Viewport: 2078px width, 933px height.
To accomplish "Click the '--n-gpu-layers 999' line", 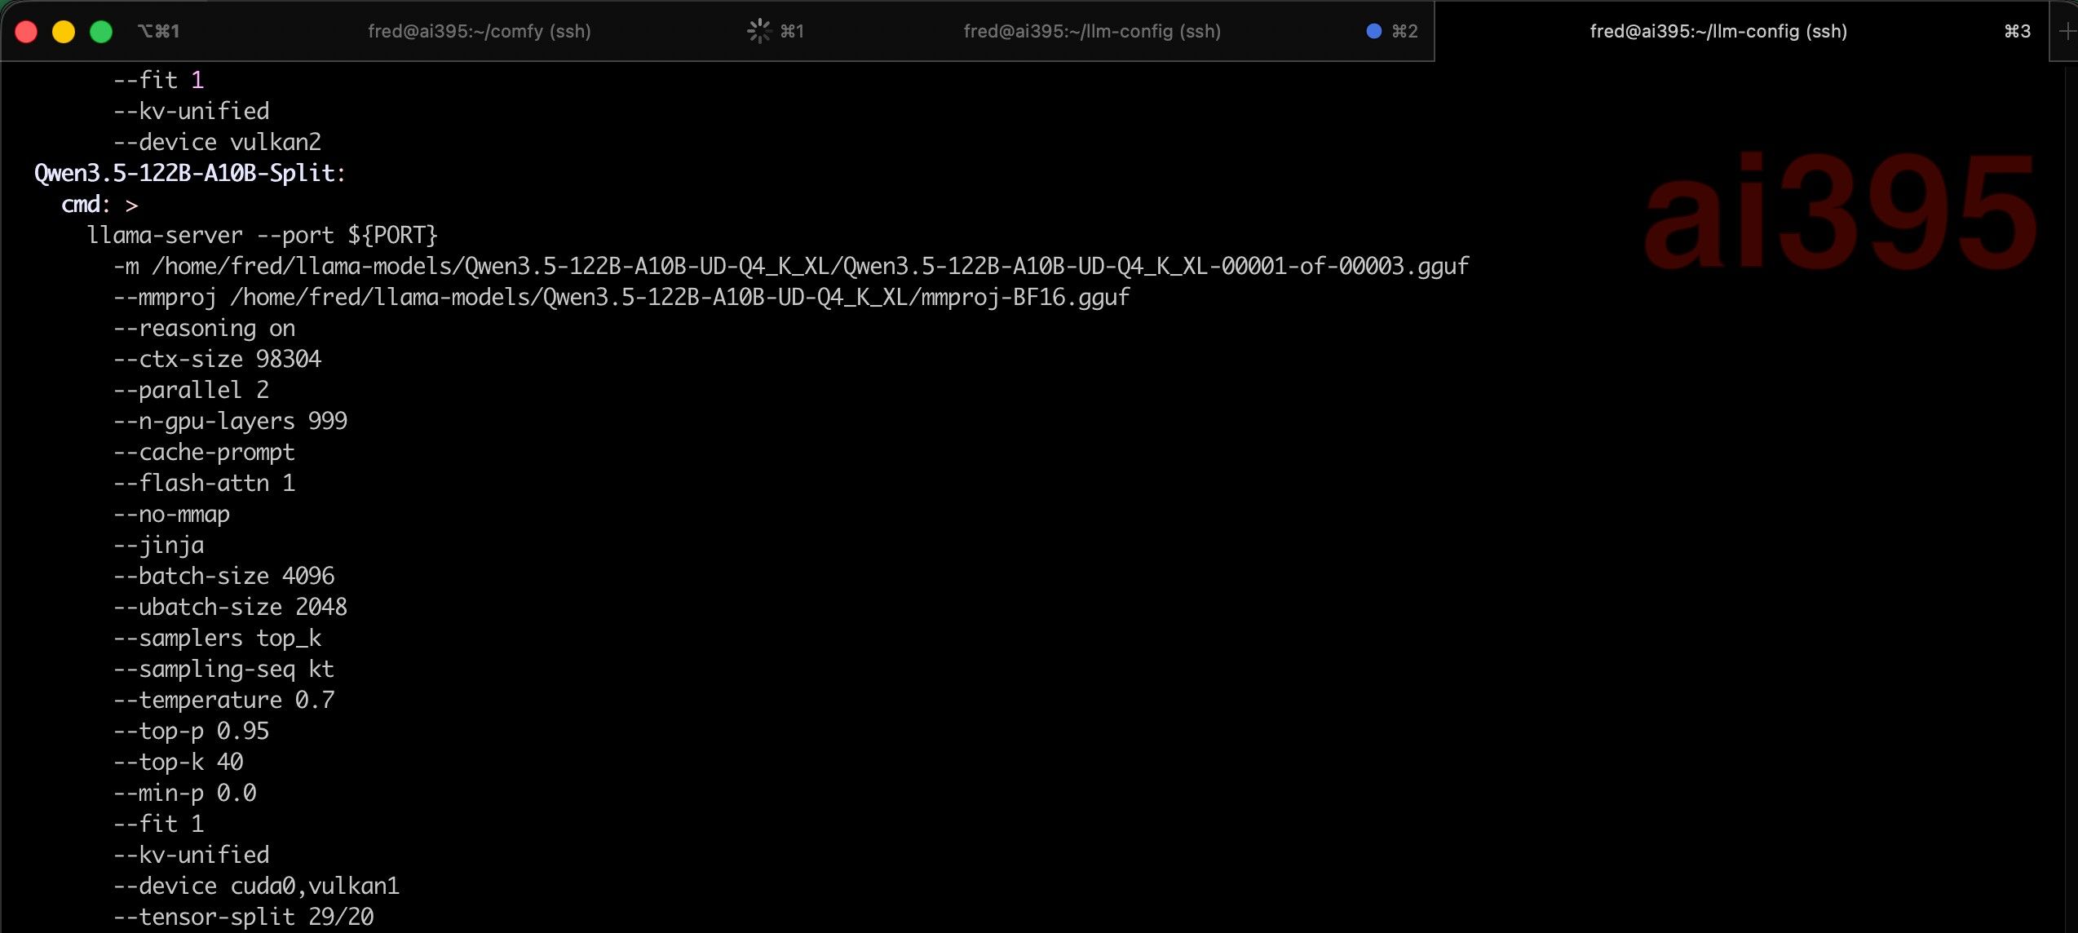I will [230, 421].
